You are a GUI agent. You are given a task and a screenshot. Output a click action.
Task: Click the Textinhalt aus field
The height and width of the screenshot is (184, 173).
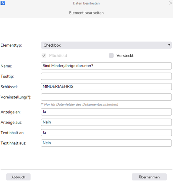[106, 143]
